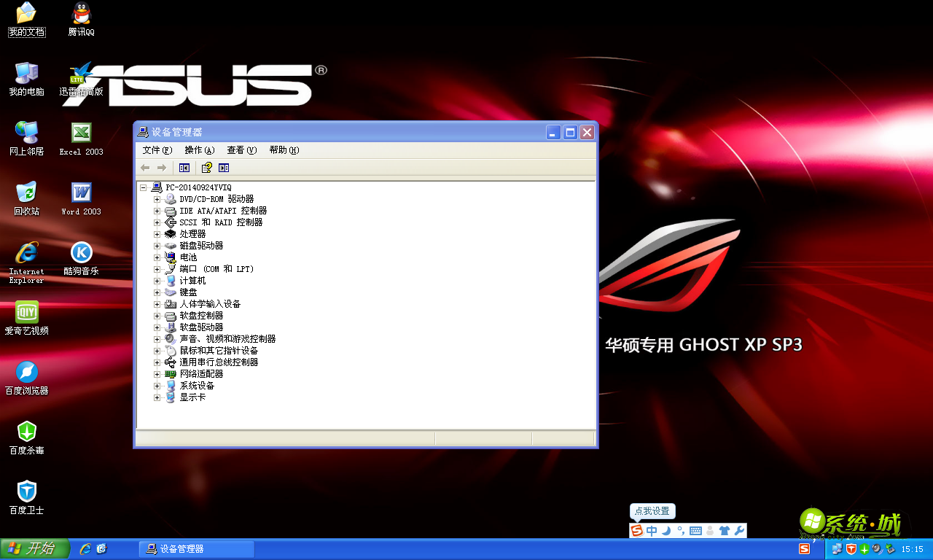Open iQiyi video desktop icon
Image resolution: width=933 pixels, height=560 pixels.
coord(27,318)
